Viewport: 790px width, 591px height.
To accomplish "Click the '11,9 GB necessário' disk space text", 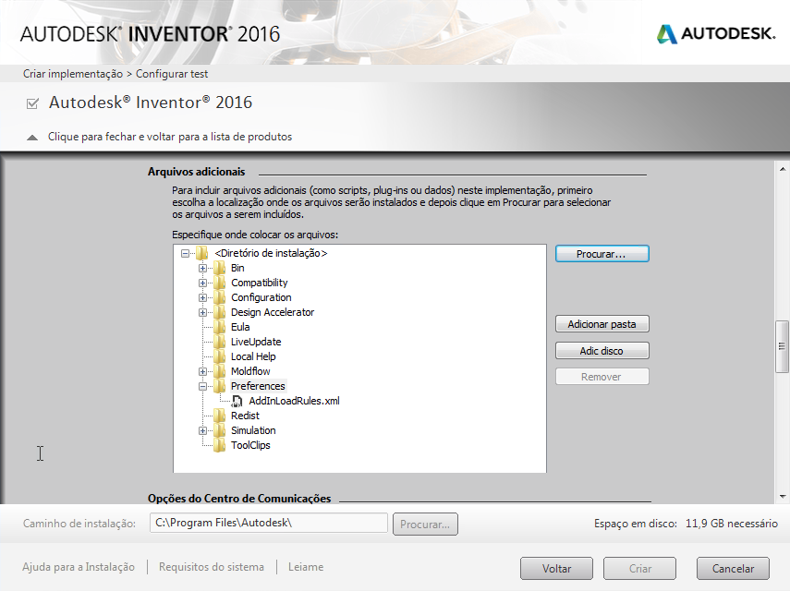I will [x=732, y=524].
